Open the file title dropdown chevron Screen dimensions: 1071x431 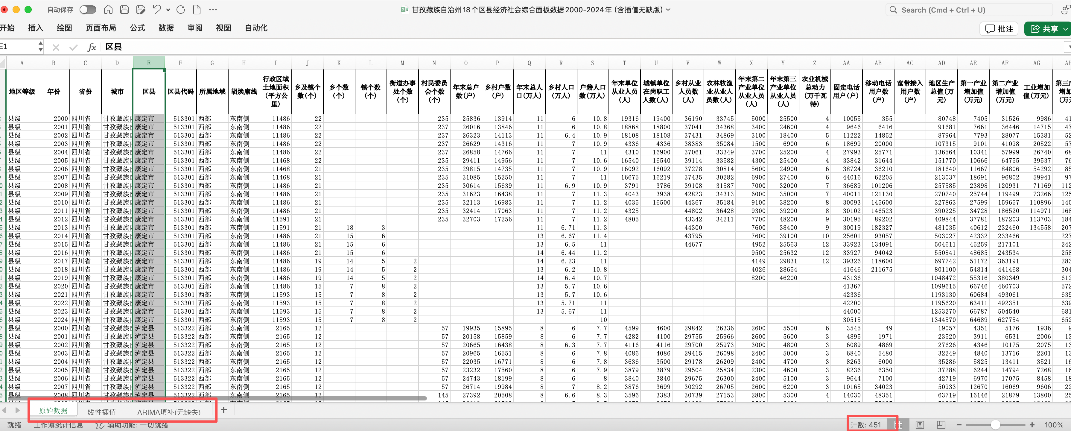coord(668,10)
